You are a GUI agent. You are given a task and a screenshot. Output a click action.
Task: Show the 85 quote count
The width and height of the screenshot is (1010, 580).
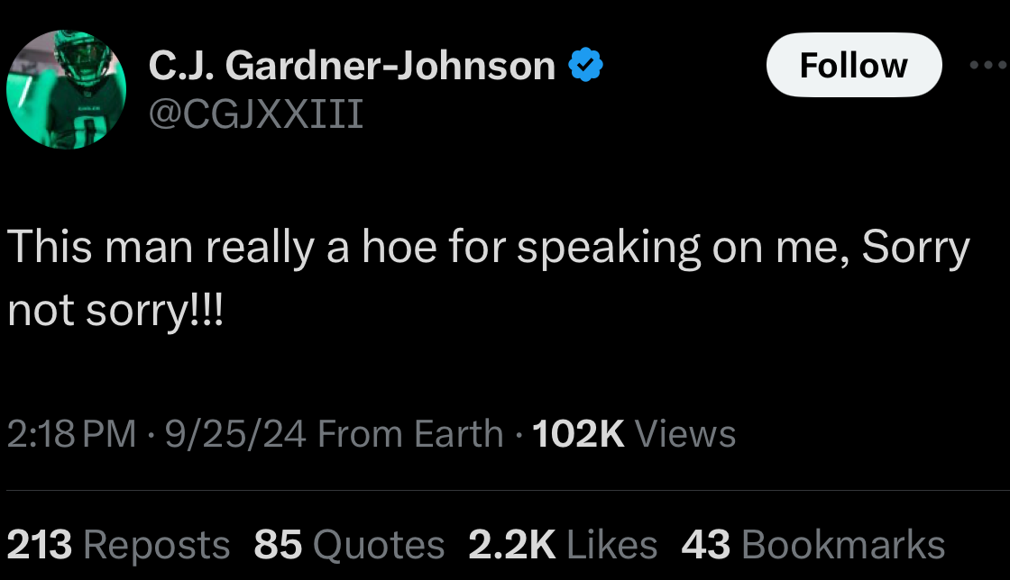click(x=278, y=545)
